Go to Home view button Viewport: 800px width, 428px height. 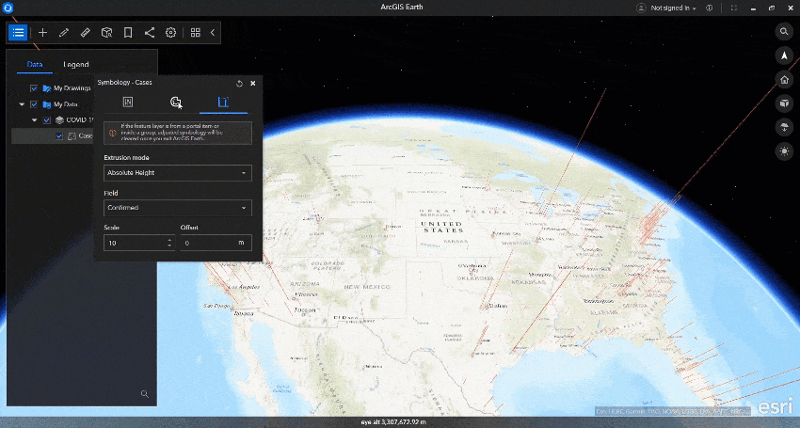click(784, 80)
